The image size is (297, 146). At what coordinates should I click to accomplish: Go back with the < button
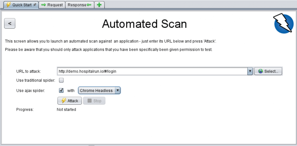tap(10, 23)
